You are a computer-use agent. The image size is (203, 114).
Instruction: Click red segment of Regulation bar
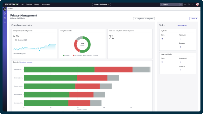tap(114, 70)
